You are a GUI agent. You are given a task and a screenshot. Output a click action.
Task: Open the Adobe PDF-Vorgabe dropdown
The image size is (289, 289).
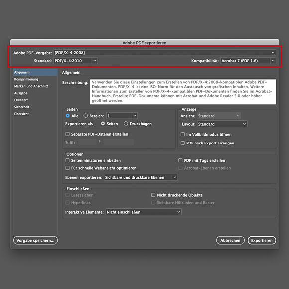164,53
